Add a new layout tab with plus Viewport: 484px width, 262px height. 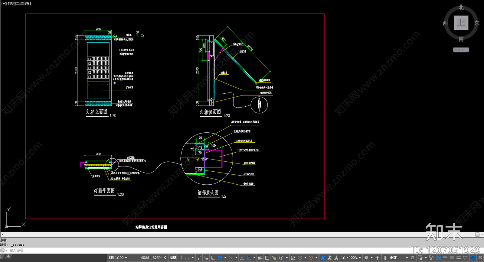(8, 256)
